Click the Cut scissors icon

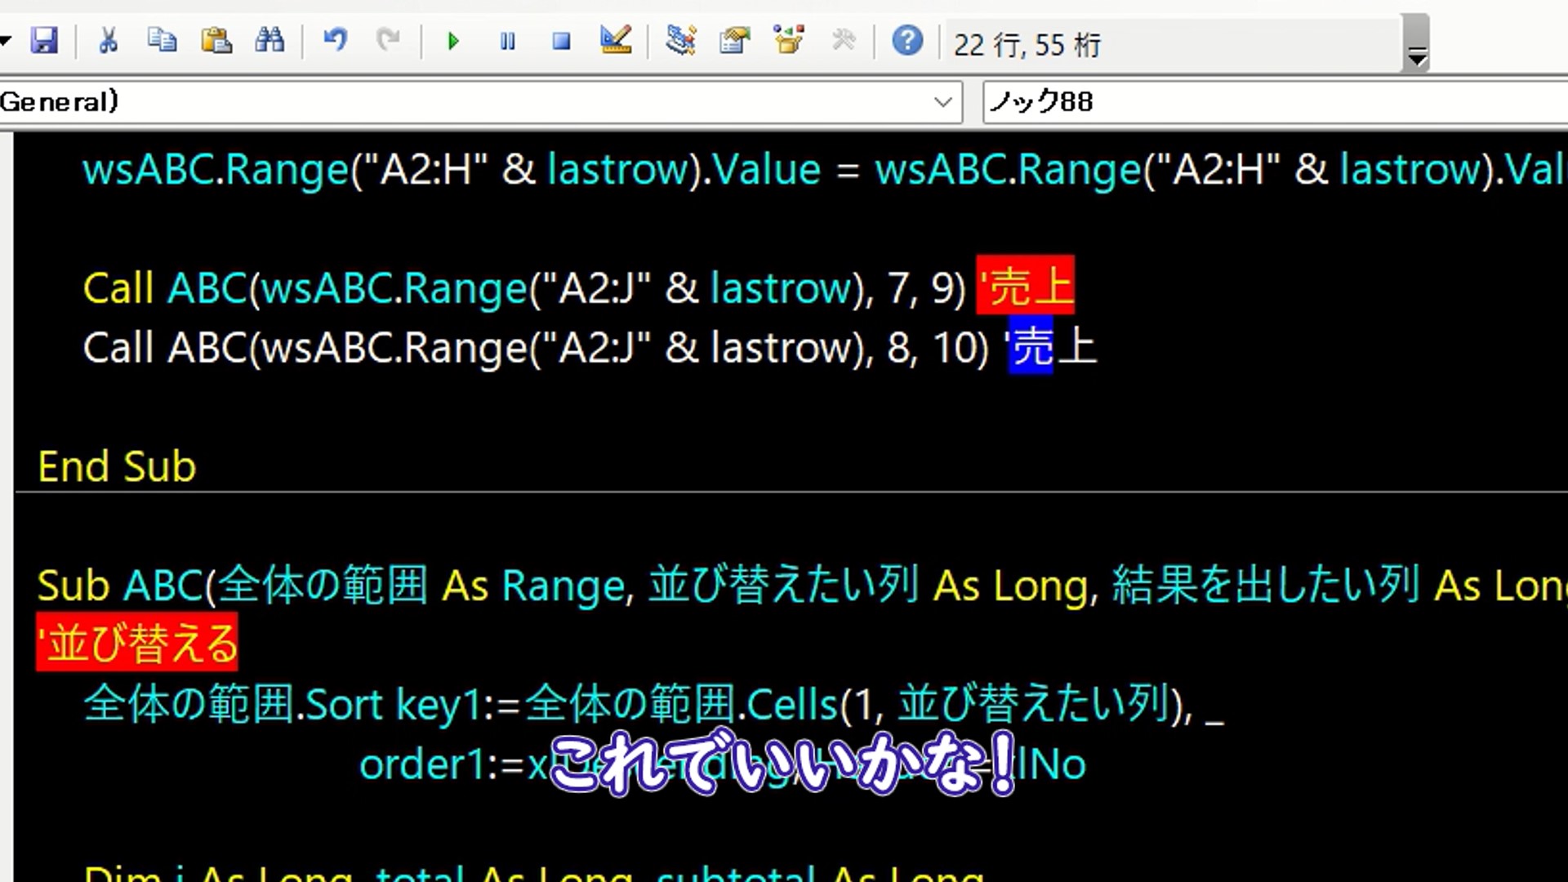pyautogui.click(x=108, y=40)
